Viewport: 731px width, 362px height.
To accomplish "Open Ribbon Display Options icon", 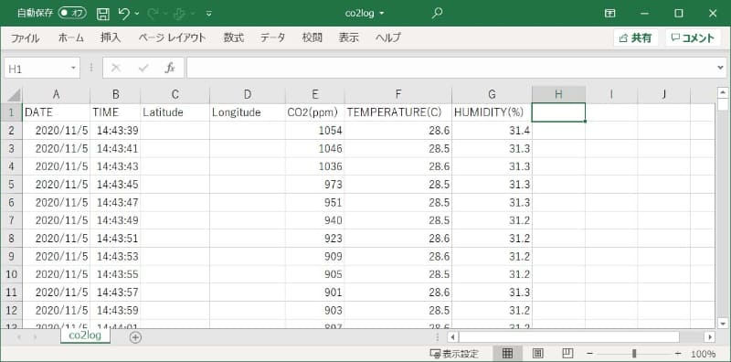I will point(609,13).
